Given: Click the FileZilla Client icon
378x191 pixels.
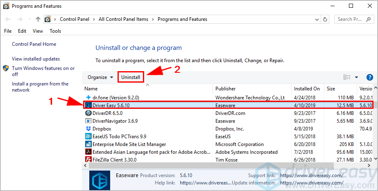Looking at the screenshot, I should click(88, 160).
